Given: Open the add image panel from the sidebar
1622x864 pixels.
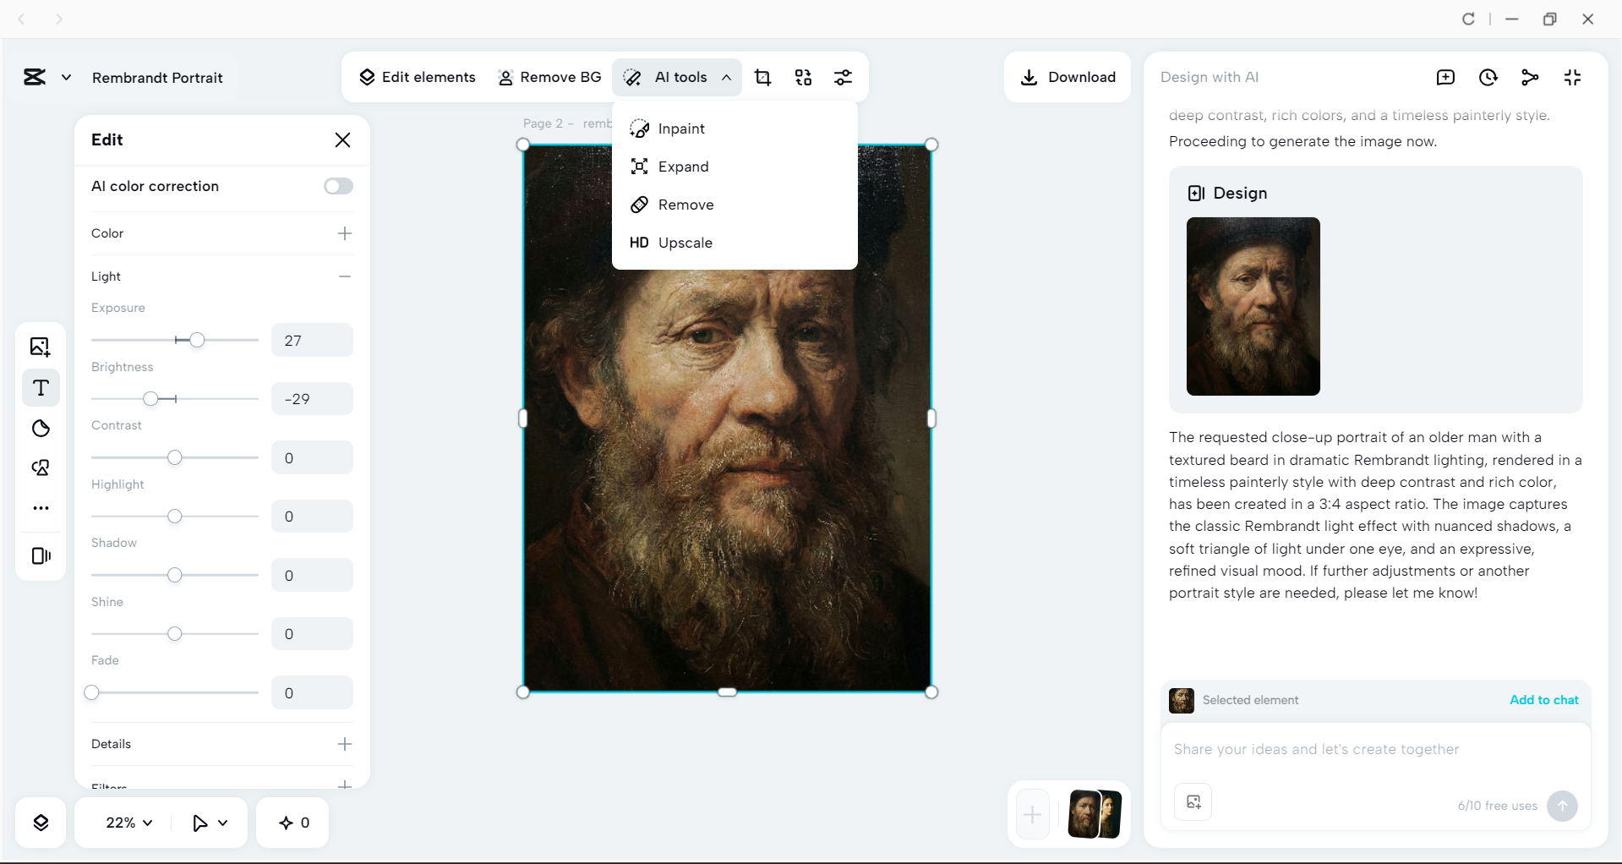Looking at the screenshot, I should coord(41,347).
